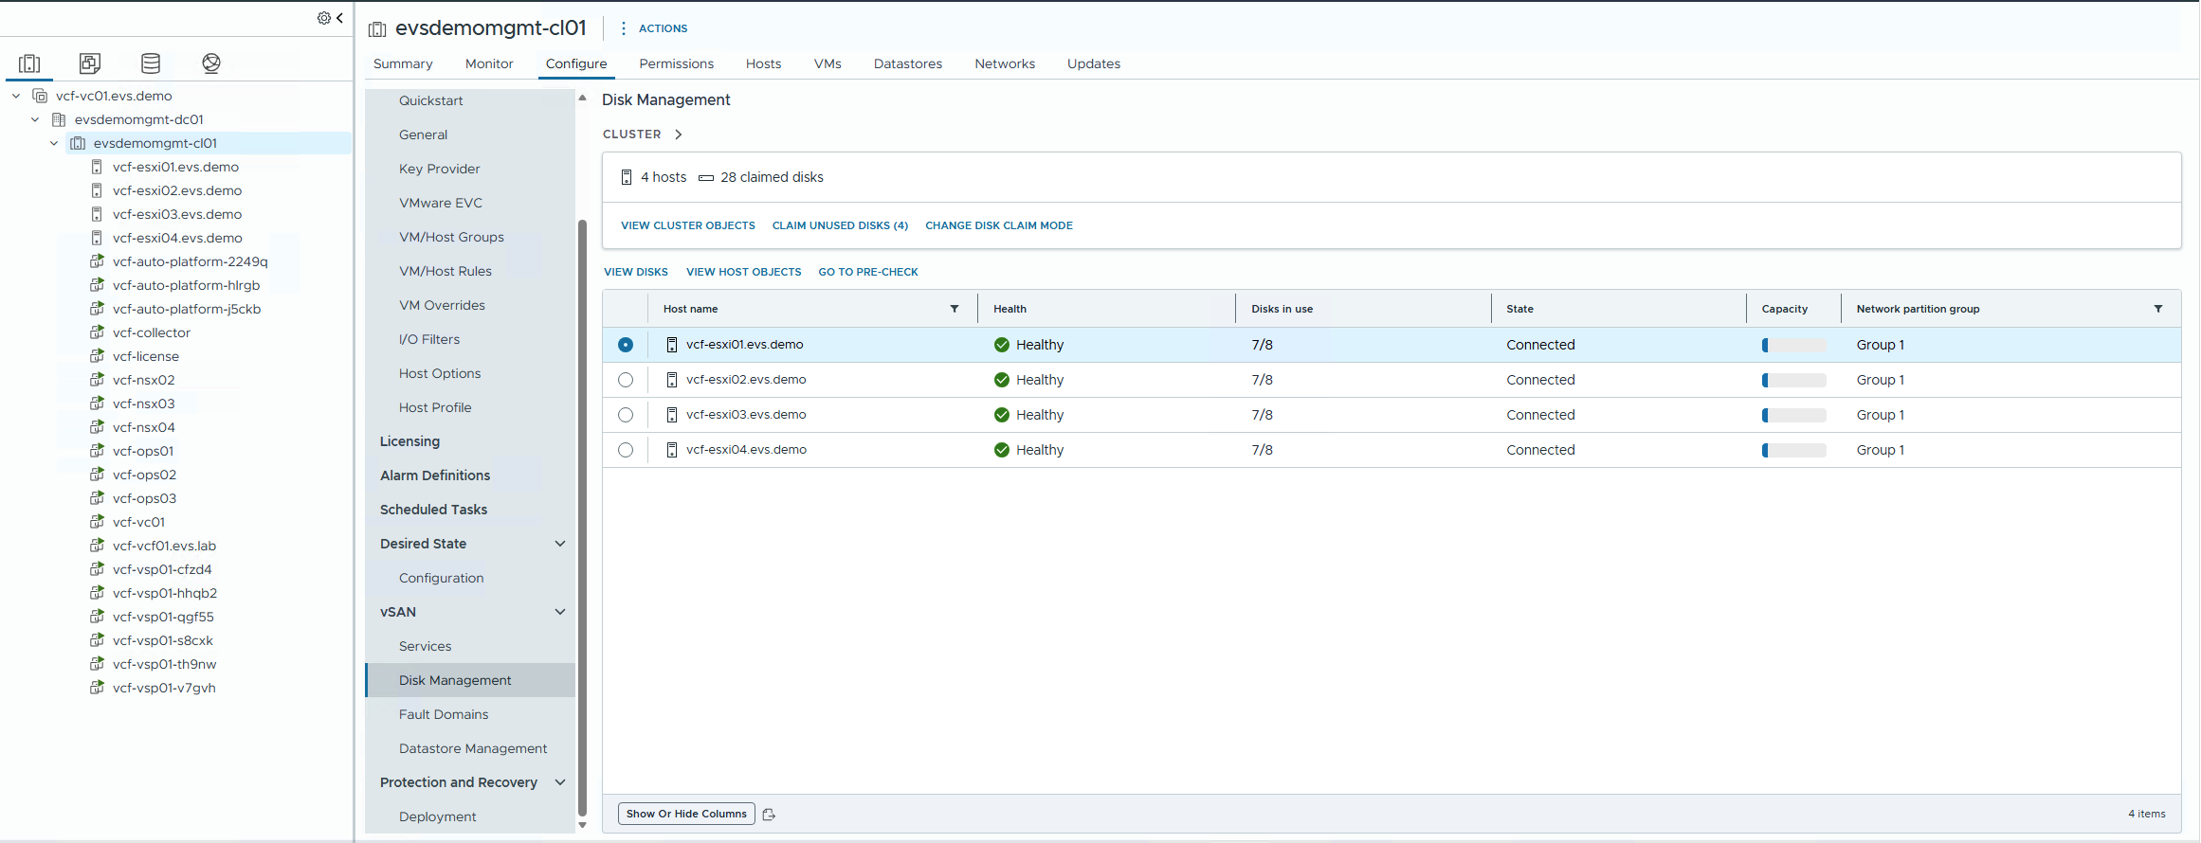Image resolution: width=2201 pixels, height=843 pixels.
Task: Expand the CLUSTER breadcrumb chevron
Action: (679, 135)
